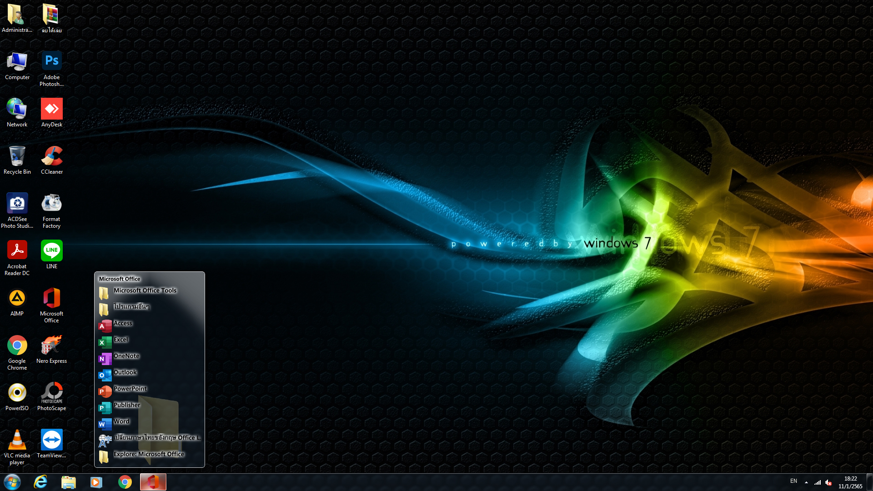Open Windows Explorer from taskbar
The image size is (873, 491).
68,482
